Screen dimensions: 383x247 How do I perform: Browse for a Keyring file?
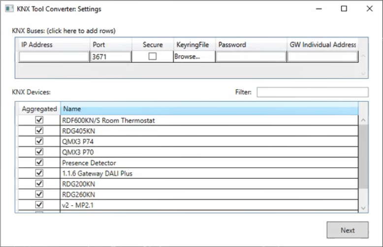coord(188,57)
